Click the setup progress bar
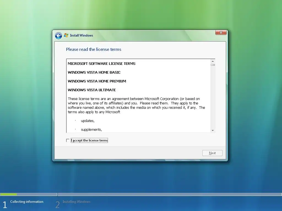The height and width of the screenshot is (211, 282). pos(141,194)
